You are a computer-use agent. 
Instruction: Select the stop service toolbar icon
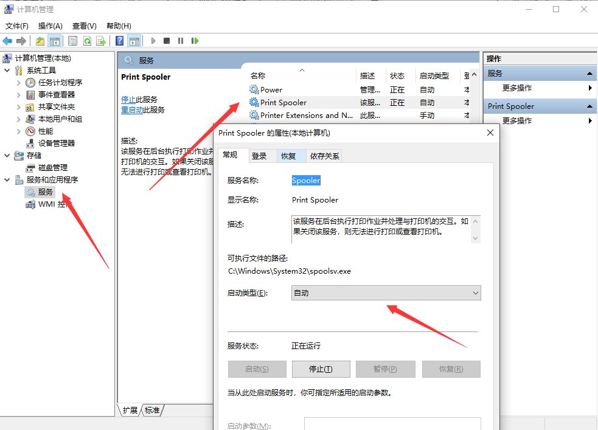click(x=165, y=41)
